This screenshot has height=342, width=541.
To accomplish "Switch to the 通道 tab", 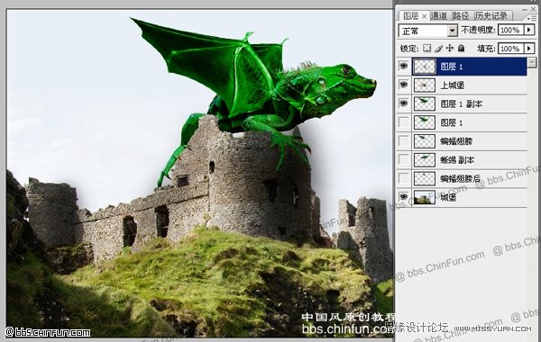I will tap(439, 16).
